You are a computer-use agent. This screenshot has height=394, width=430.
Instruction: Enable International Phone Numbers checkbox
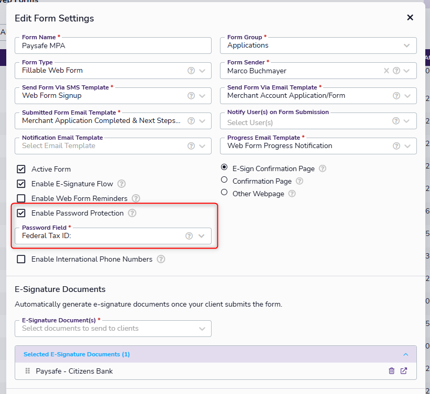tap(21, 259)
